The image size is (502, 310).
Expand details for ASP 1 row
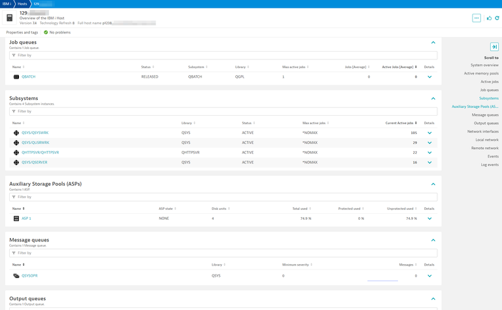click(429, 218)
